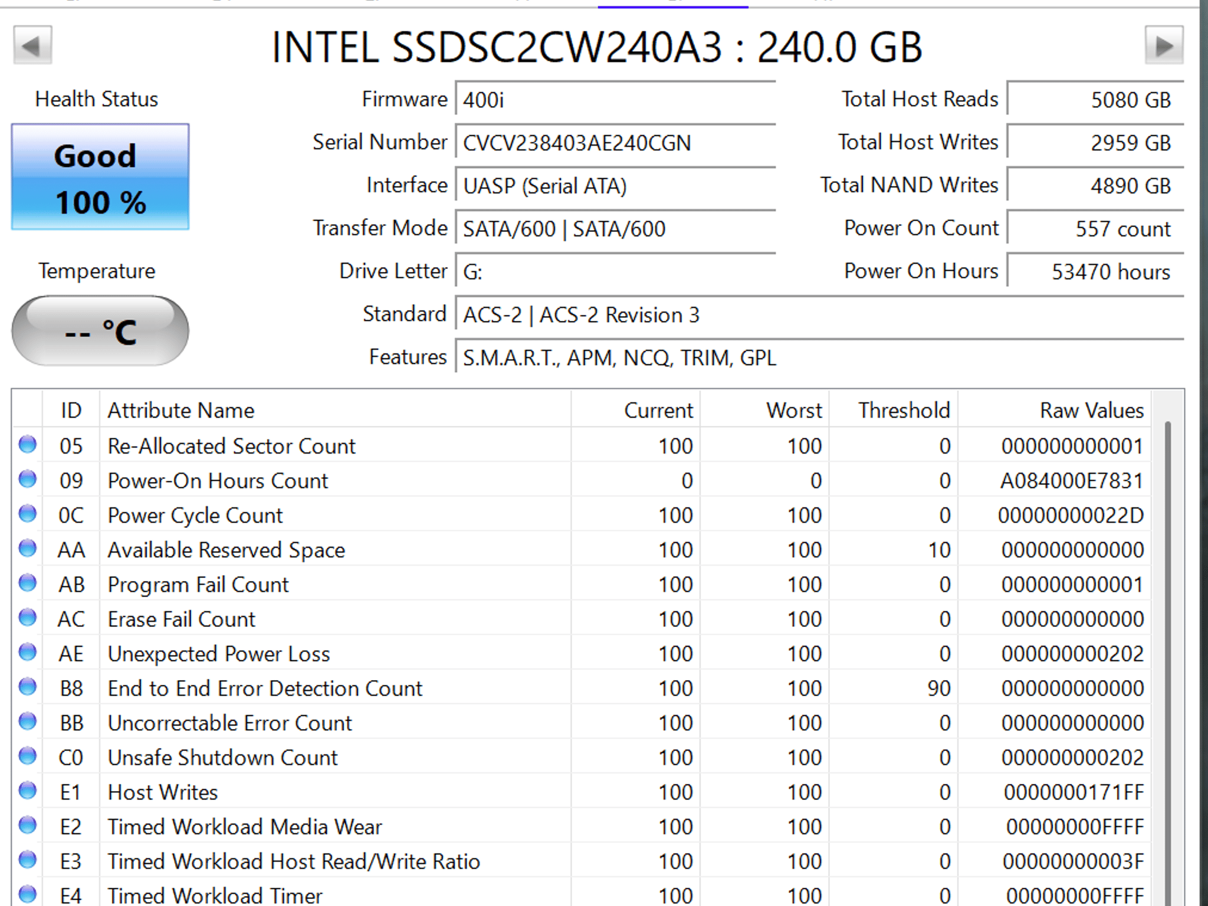Select the Timed Workload Timer attribute name
The width and height of the screenshot is (1208, 906).
[x=215, y=896]
